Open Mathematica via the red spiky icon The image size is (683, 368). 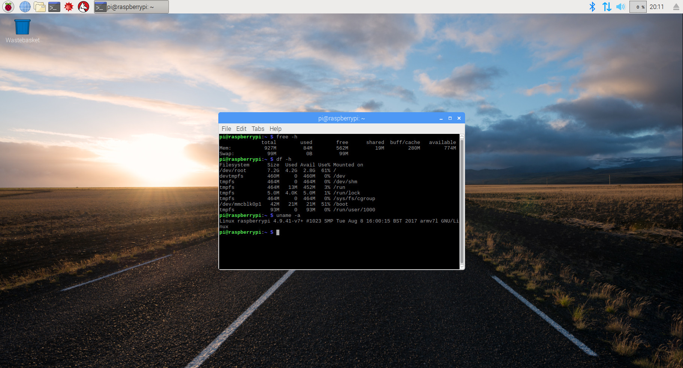69,7
